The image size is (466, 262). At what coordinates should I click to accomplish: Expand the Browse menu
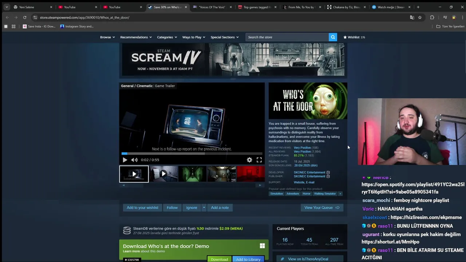click(107, 37)
